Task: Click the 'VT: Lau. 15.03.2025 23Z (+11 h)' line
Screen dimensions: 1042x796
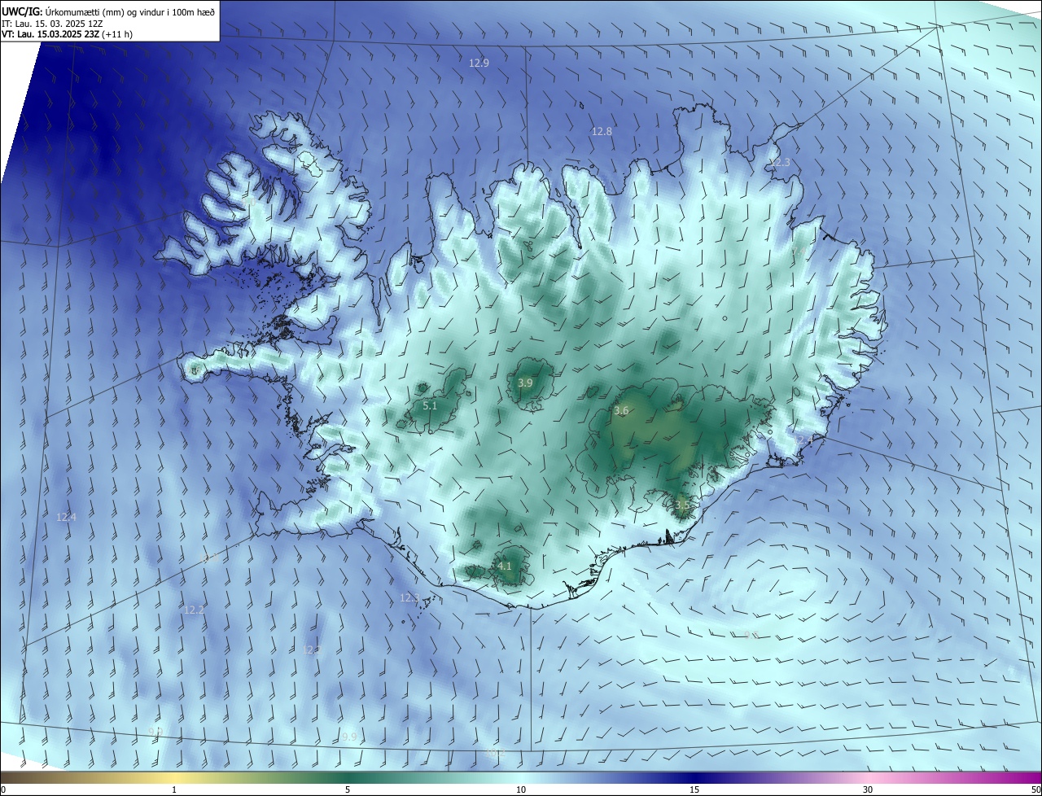Action: [x=68, y=34]
